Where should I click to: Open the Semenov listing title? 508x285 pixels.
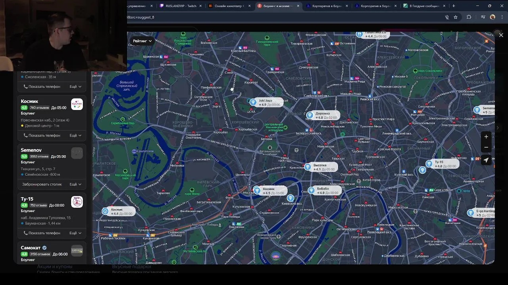click(x=31, y=150)
